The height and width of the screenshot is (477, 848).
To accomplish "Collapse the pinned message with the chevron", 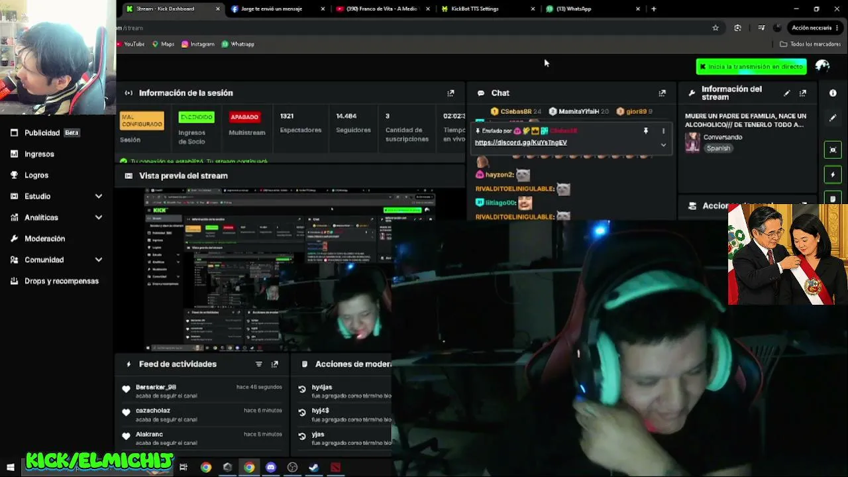I will point(663,144).
